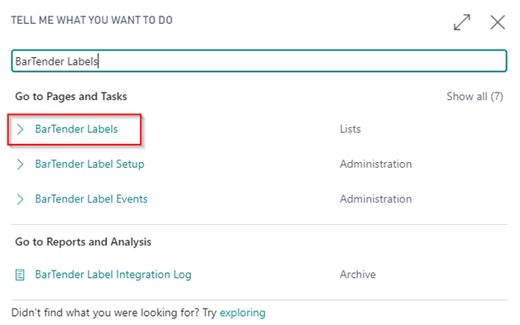The height and width of the screenshot is (325, 520).
Task: Click the chevron beside BarTender Label Setup
Action: tap(20, 164)
